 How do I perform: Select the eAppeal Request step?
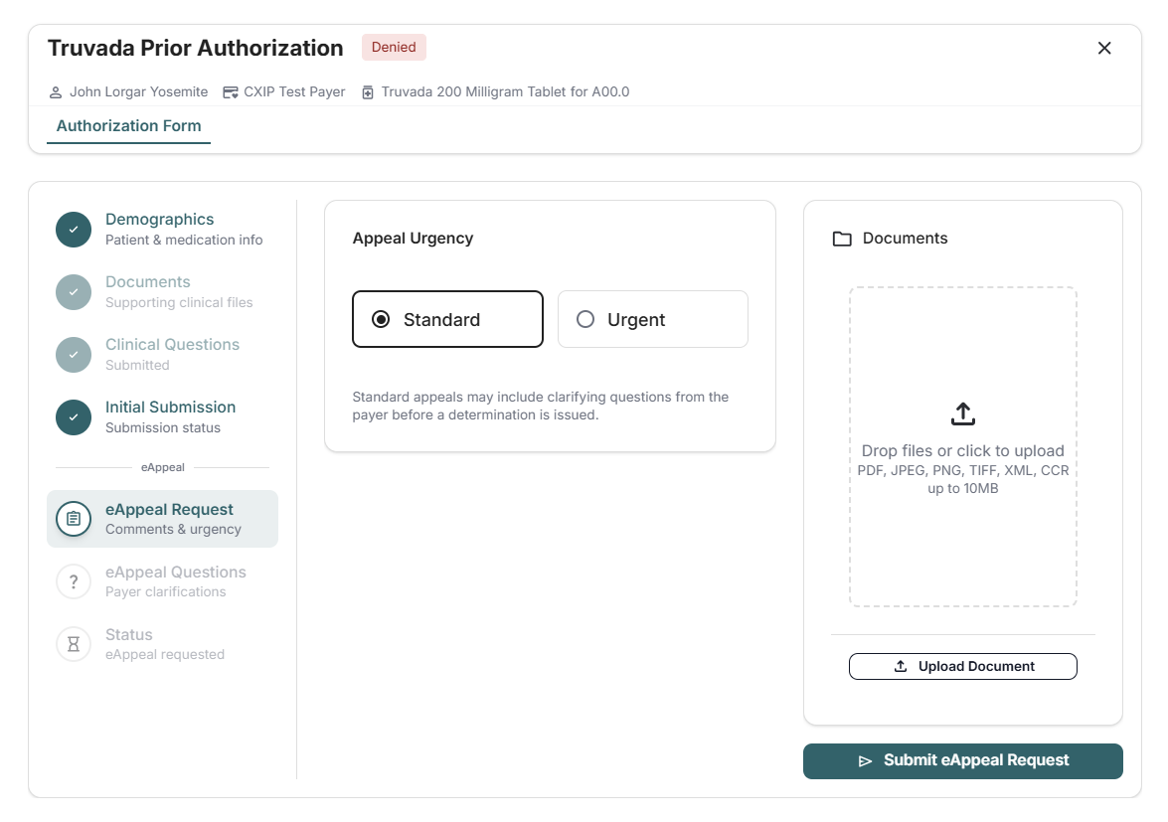[x=162, y=519]
